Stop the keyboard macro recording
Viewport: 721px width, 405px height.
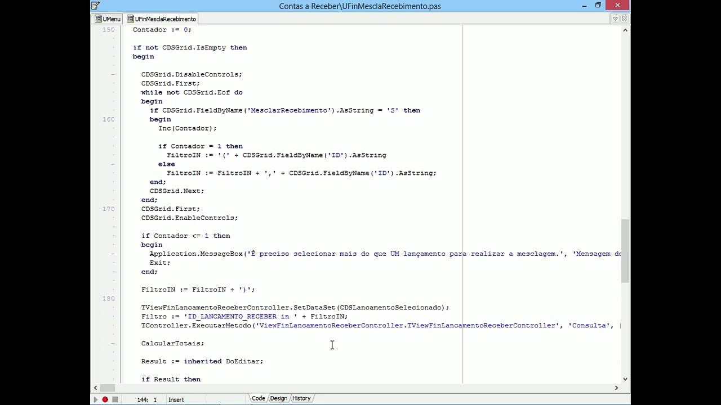(115, 399)
